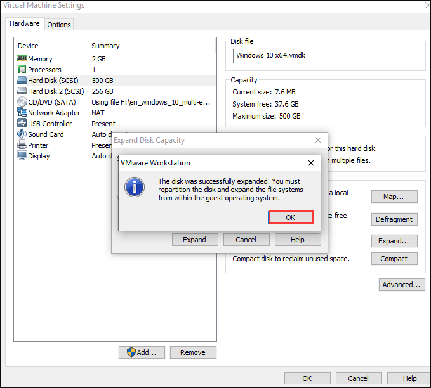Image resolution: width=431 pixels, height=388 pixels.
Task: Click the Sound Card speaker icon
Action: coord(22,134)
